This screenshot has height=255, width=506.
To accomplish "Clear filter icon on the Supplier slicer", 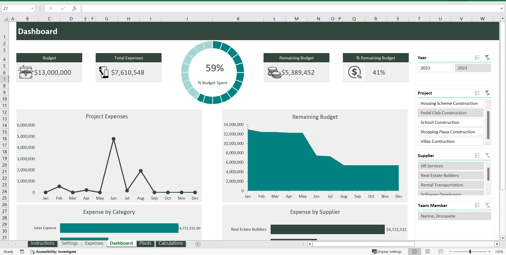I will click(x=487, y=155).
